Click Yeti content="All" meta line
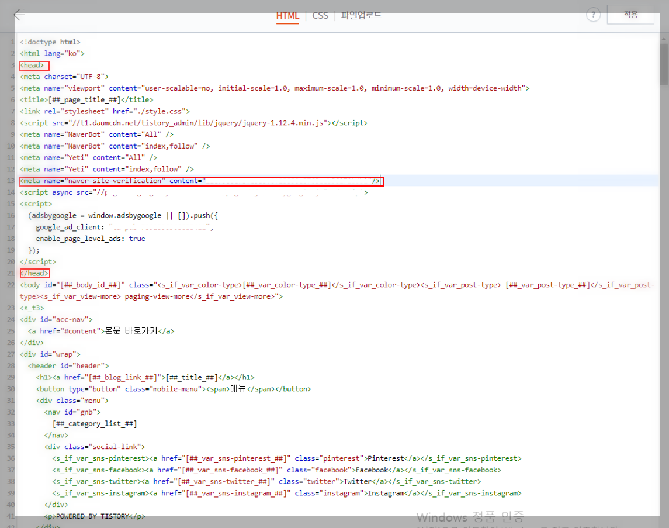The width and height of the screenshot is (669, 528). 88,157
